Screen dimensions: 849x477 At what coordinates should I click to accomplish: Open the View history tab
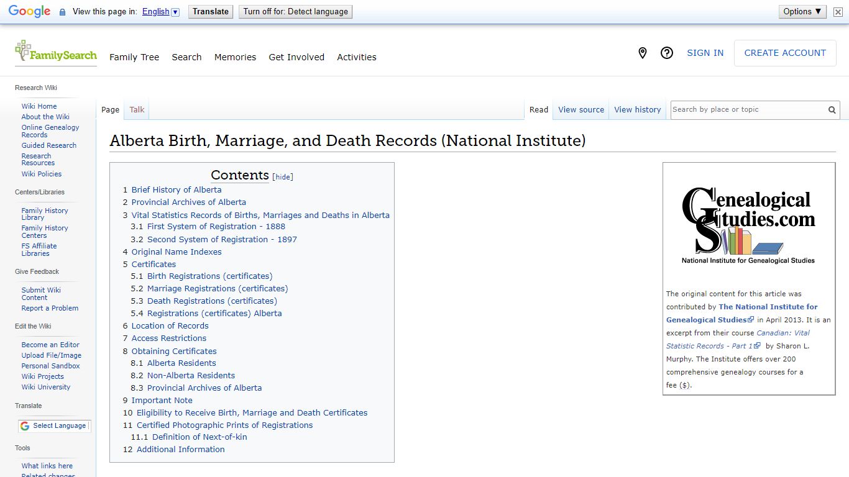click(638, 110)
